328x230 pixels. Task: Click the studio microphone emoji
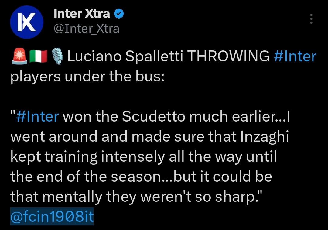point(57,57)
